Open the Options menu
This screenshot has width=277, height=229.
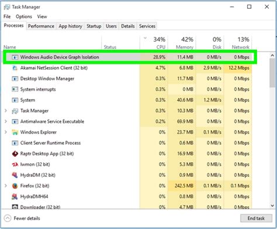tap(24, 16)
